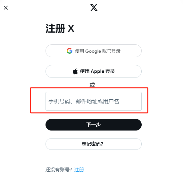Close the sign-in dialog with the X icon
This screenshot has height=181, width=183.
pyautogui.click(x=6, y=8)
